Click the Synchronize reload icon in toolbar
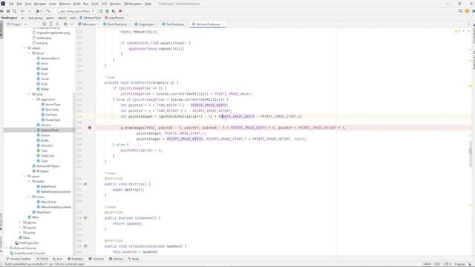Image resolution: width=475 pixels, height=267 pixels. point(15,11)
